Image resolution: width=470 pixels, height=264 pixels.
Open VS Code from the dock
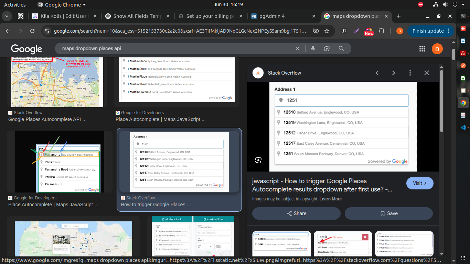pyautogui.click(x=463, y=128)
